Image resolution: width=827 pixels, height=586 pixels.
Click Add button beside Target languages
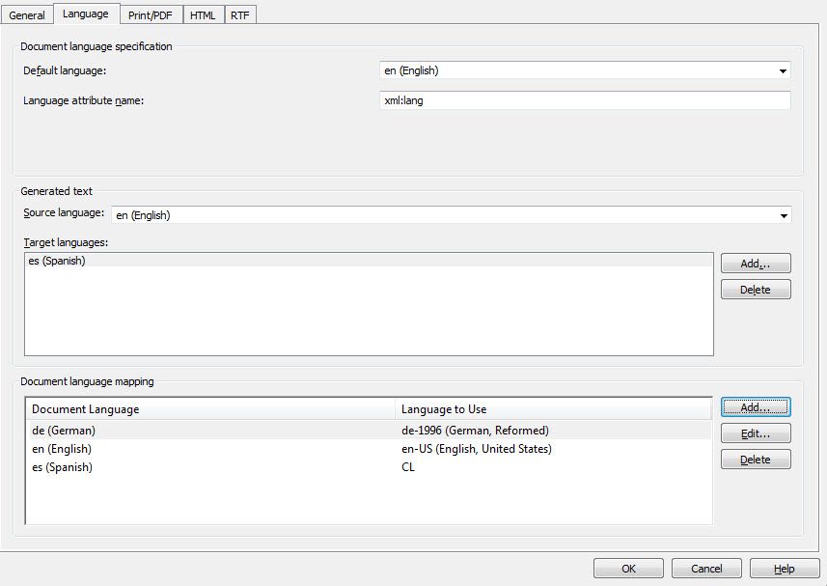point(756,264)
